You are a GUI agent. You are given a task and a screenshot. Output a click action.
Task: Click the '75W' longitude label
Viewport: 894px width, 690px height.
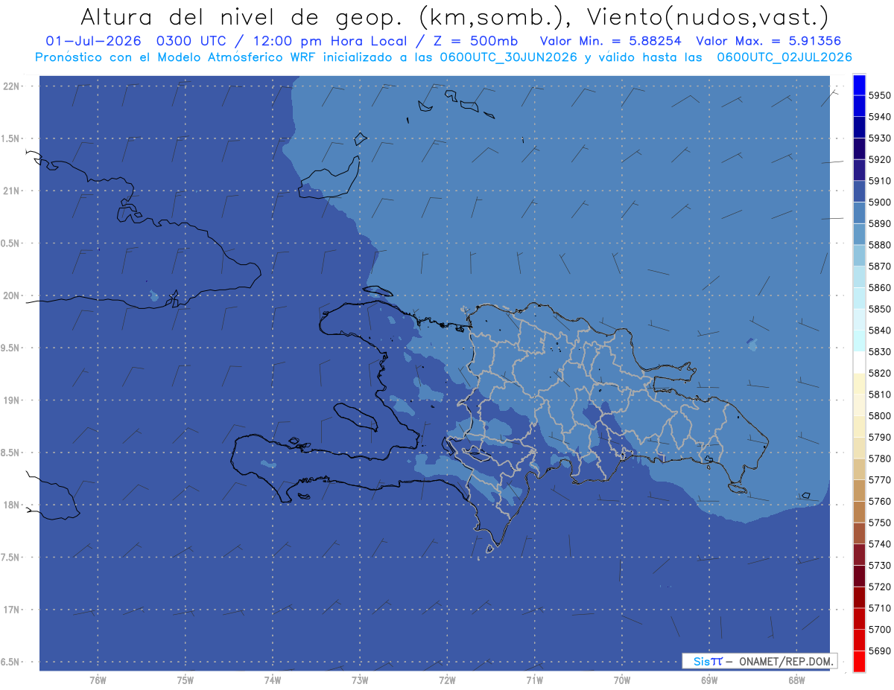pos(186,680)
